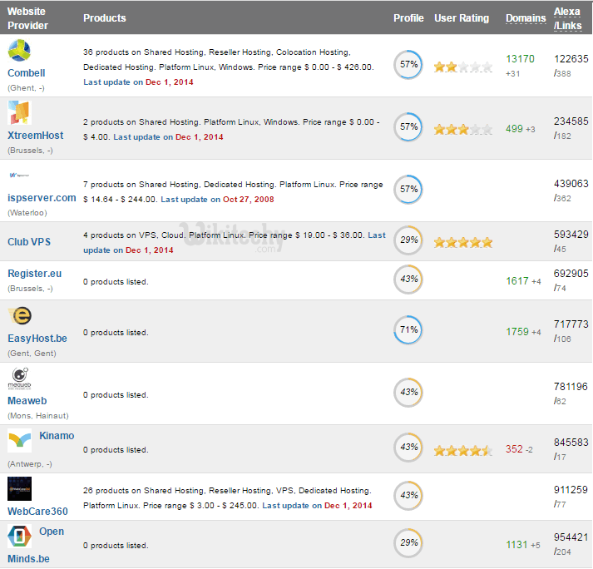Click Combell domains count 13170
This screenshot has height=569, width=593.
click(x=520, y=59)
